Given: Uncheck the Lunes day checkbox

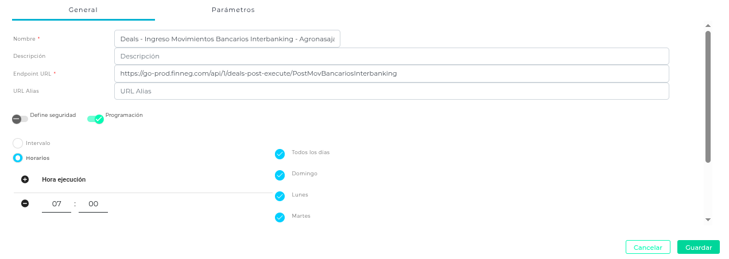Looking at the screenshot, I should 280,196.
